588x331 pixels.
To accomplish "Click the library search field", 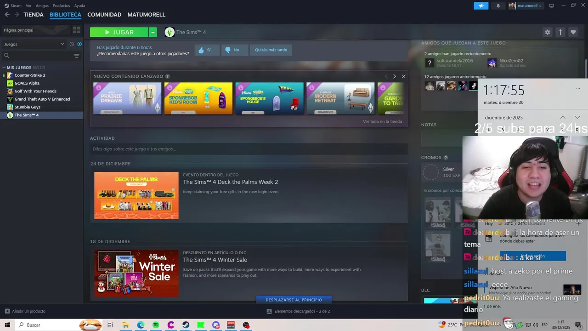I will click(x=37, y=56).
